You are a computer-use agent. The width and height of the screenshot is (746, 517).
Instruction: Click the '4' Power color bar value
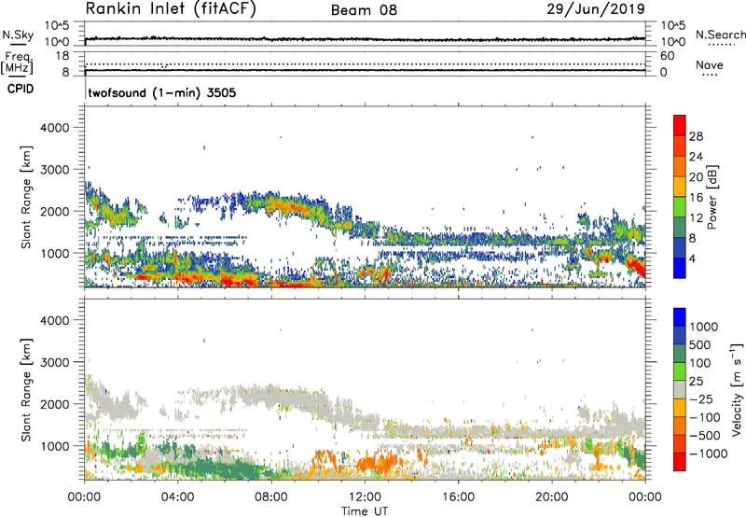click(x=692, y=258)
